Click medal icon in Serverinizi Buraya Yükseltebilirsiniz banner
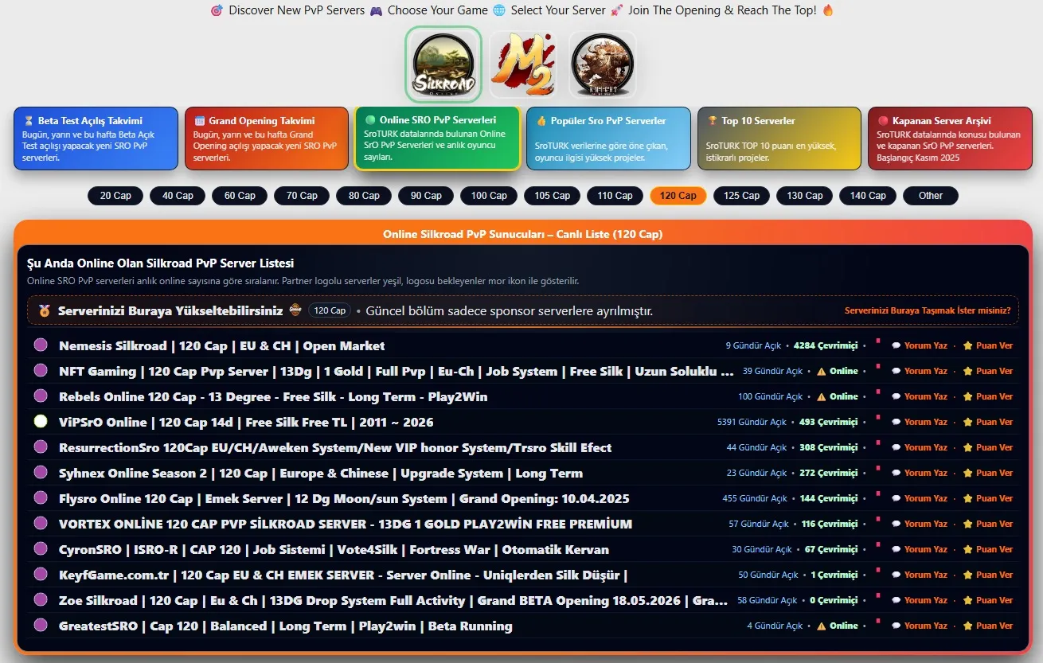1043x663 pixels. click(44, 310)
